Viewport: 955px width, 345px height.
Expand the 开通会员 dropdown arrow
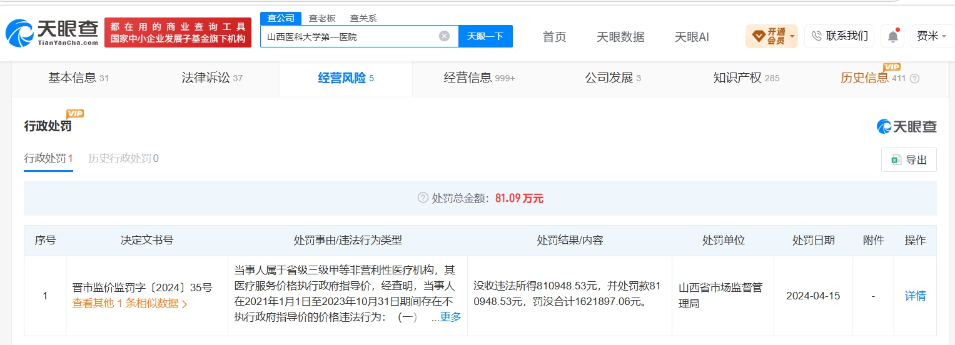(x=792, y=36)
